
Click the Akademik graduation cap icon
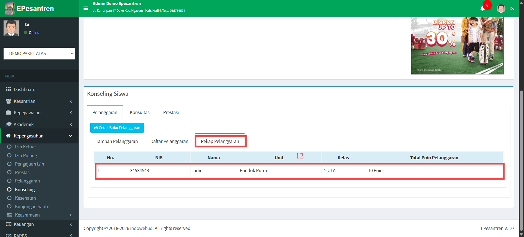(x=8, y=124)
